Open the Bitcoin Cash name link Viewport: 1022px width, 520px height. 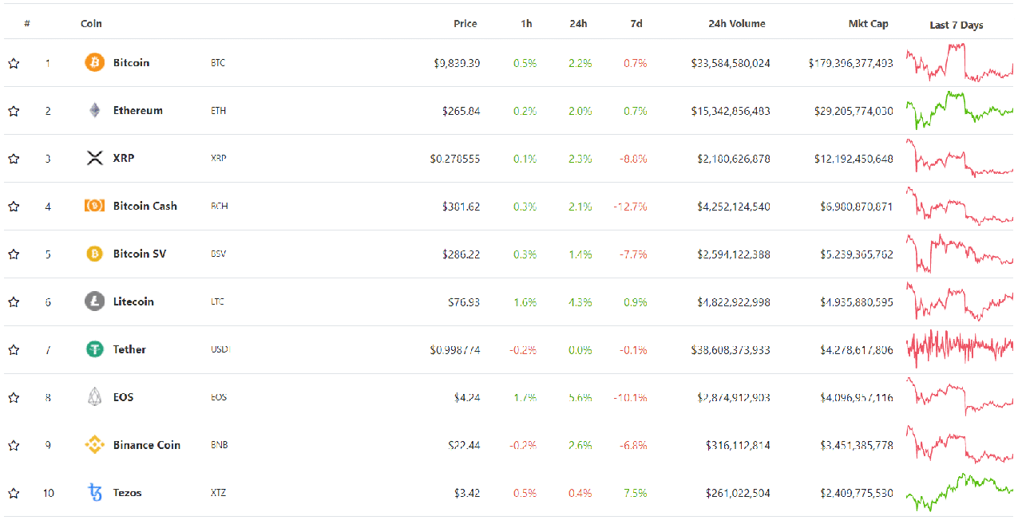point(145,206)
